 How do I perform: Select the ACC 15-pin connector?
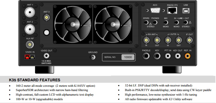click(x=155, y=11)
